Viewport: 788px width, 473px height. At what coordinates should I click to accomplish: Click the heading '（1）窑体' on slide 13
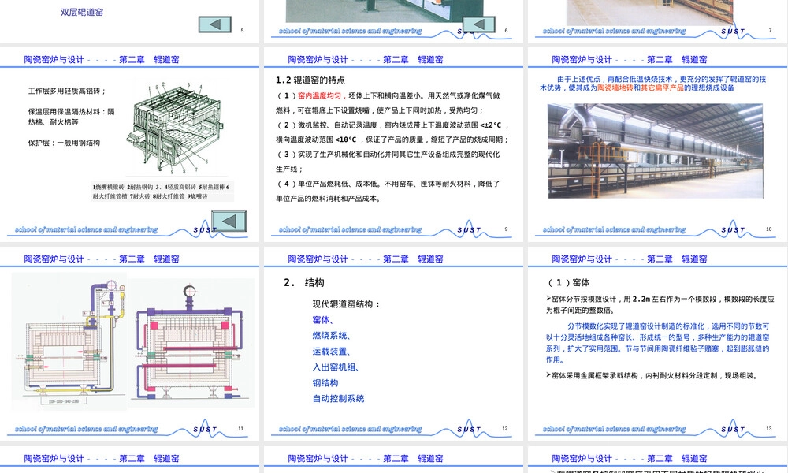click(x=568, y=282)
